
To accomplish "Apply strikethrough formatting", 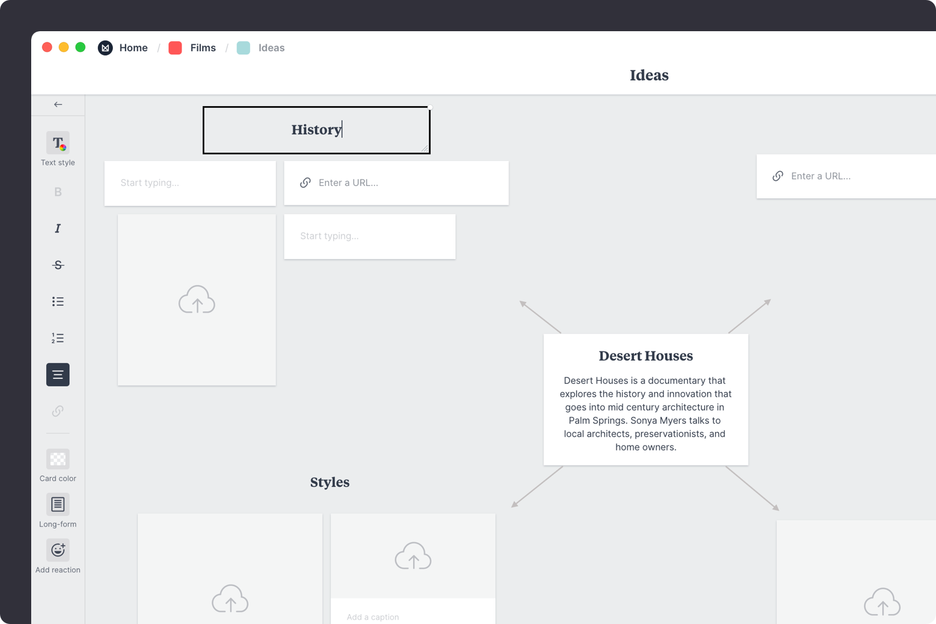I will pos(57,265).
